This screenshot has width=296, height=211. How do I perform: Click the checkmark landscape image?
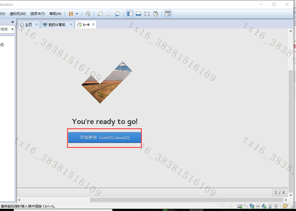pyautogui.click(x=107, y=82)
